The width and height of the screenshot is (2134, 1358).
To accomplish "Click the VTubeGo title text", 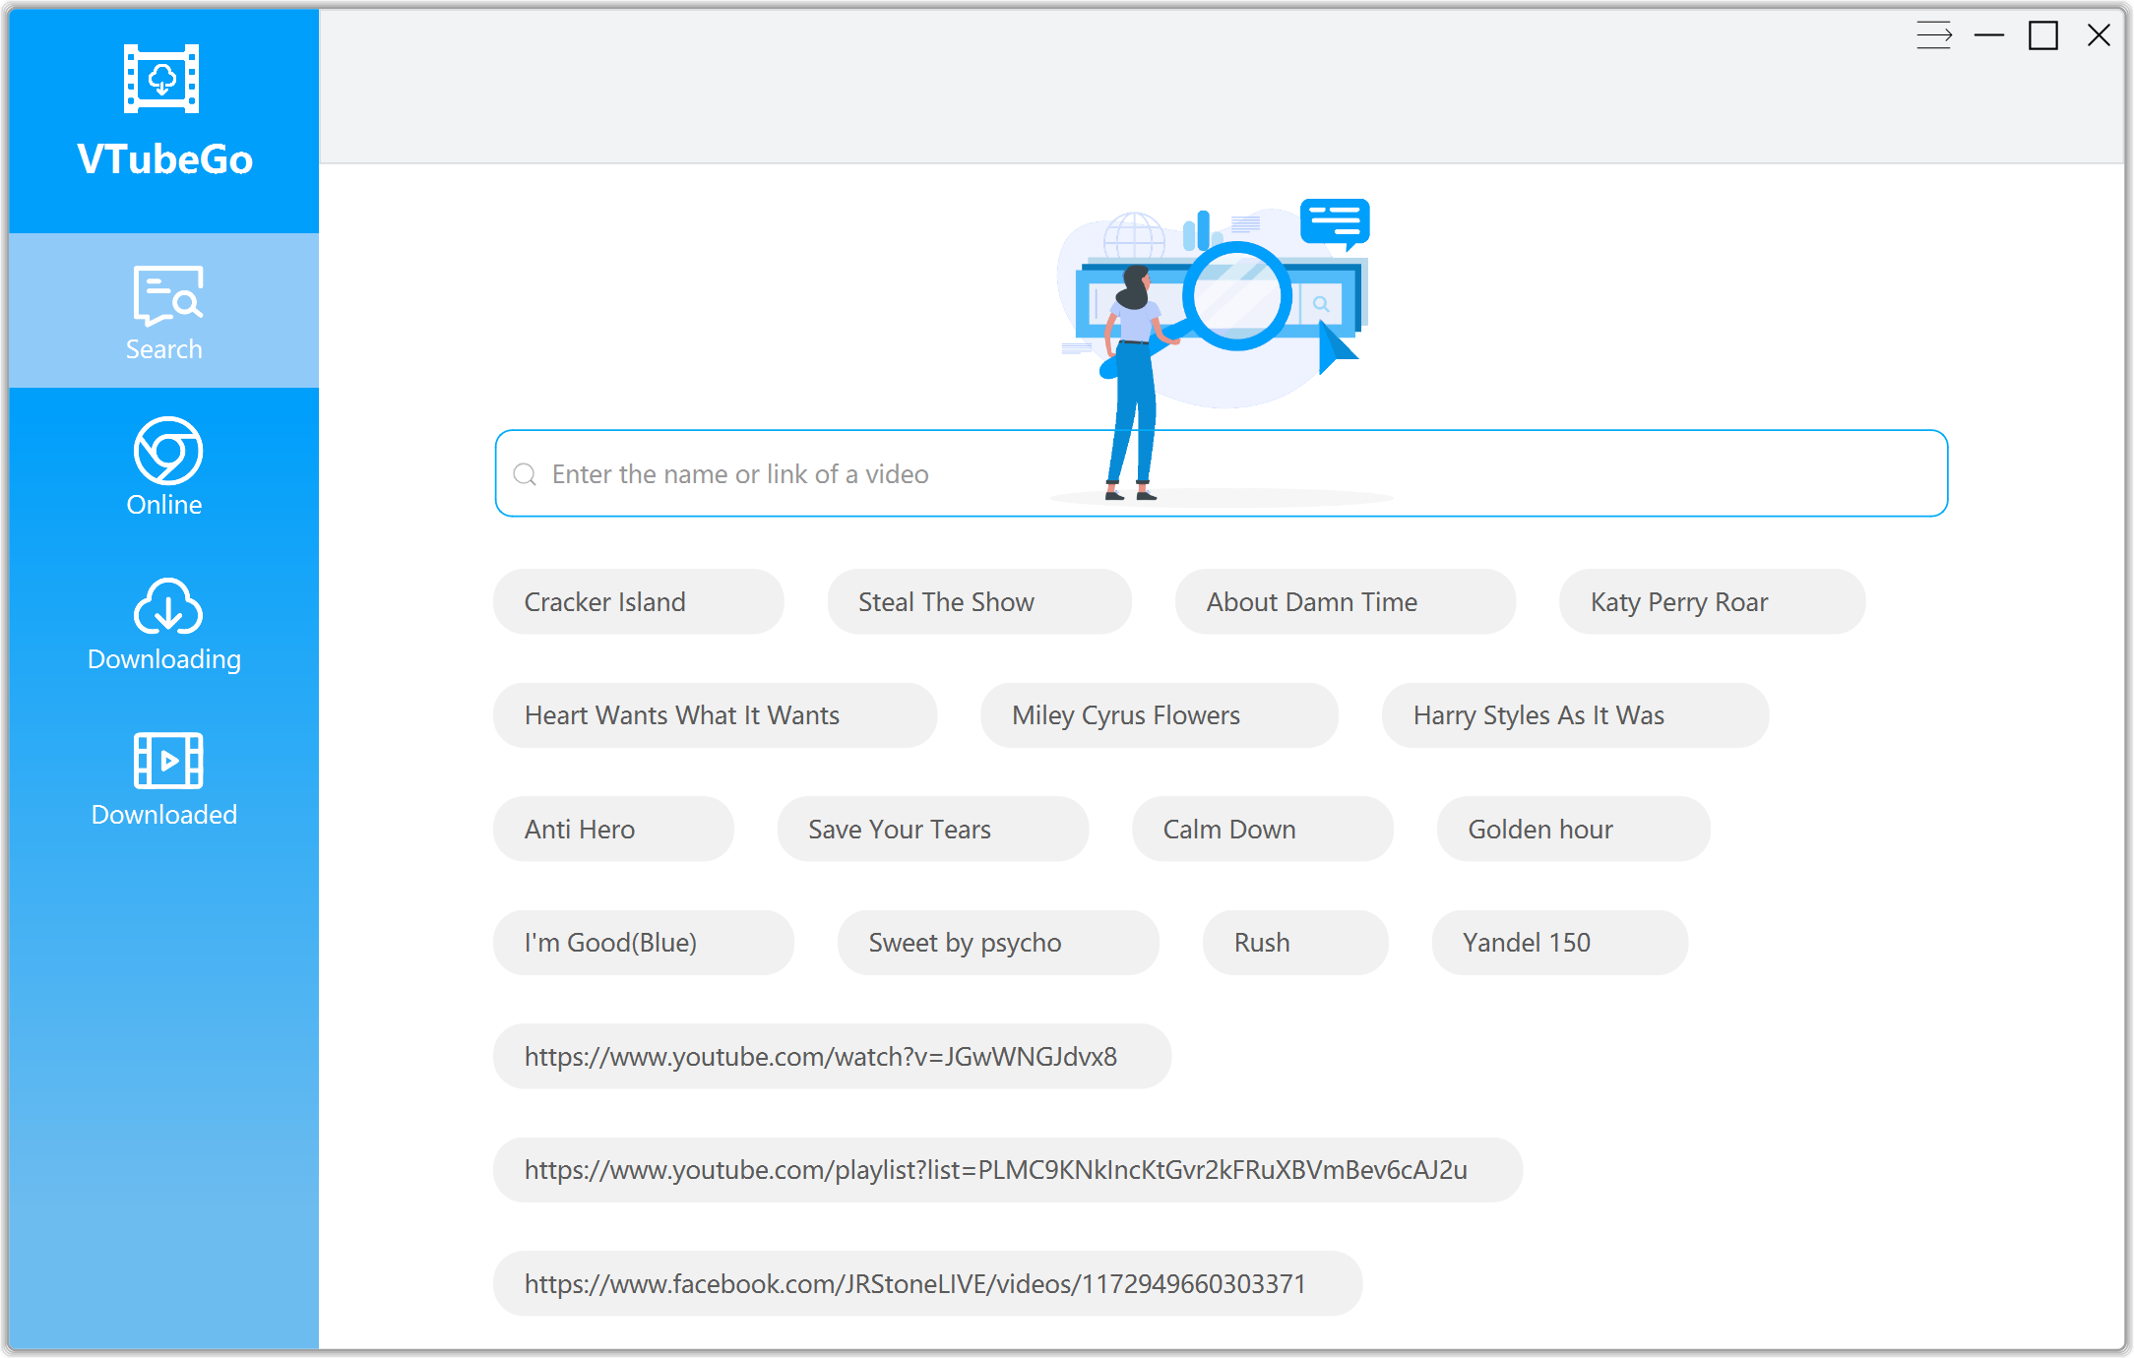I will point(164,159).
